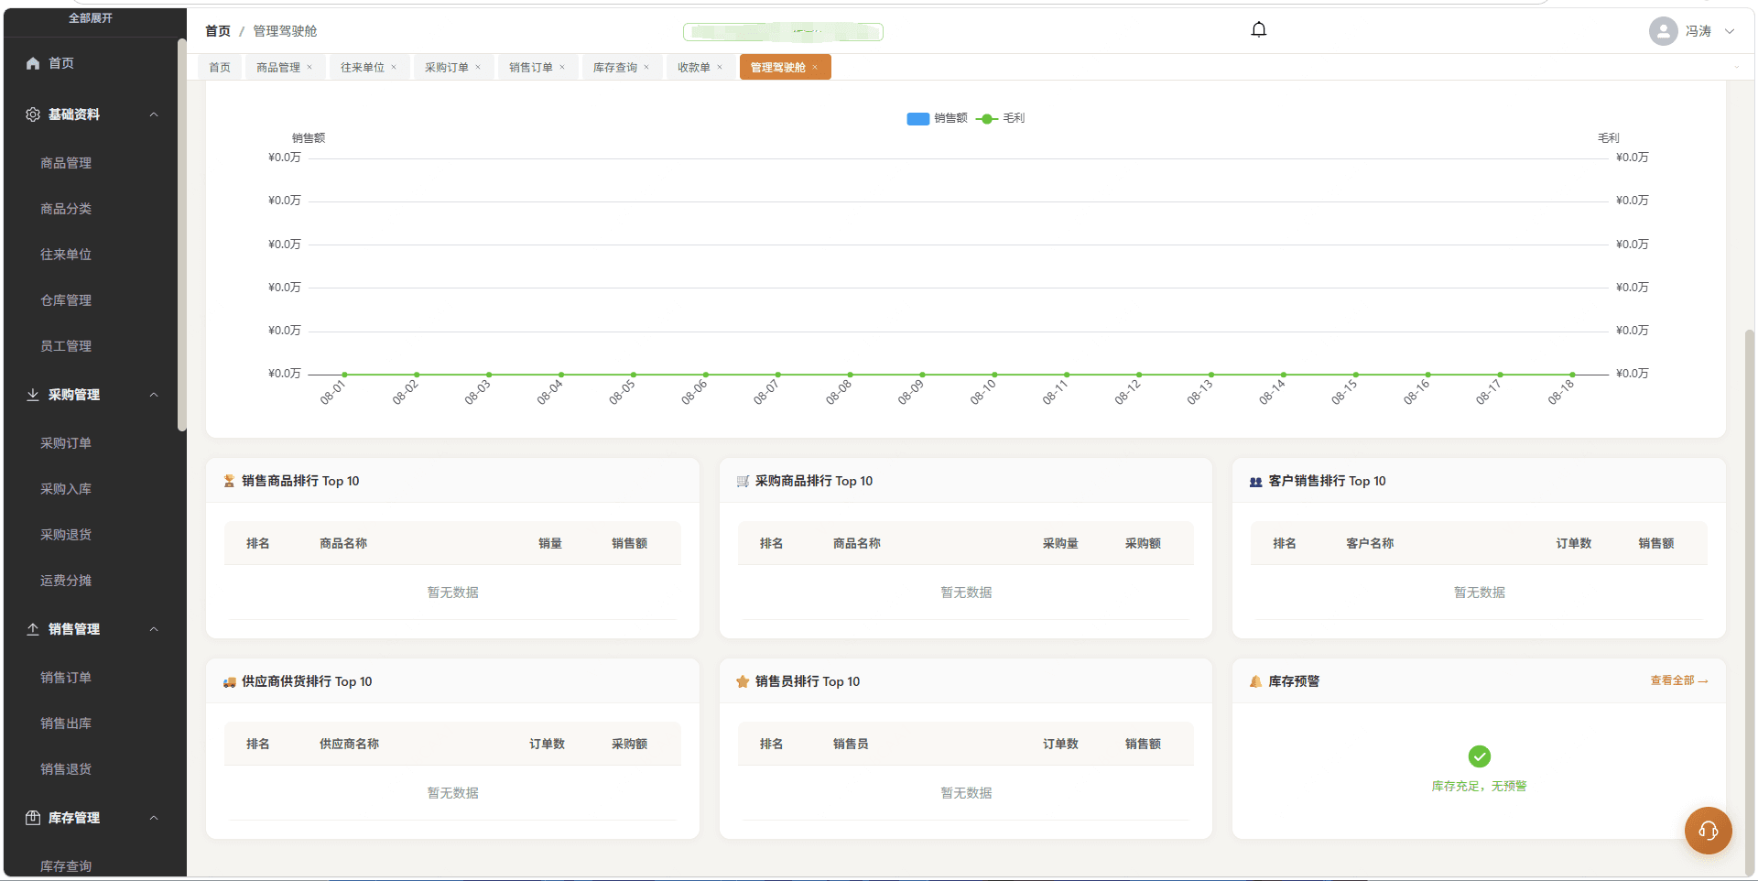Close the 管理驾驶舱 tab
Screen dimensions: 1758x881
[x=815, y=67]
